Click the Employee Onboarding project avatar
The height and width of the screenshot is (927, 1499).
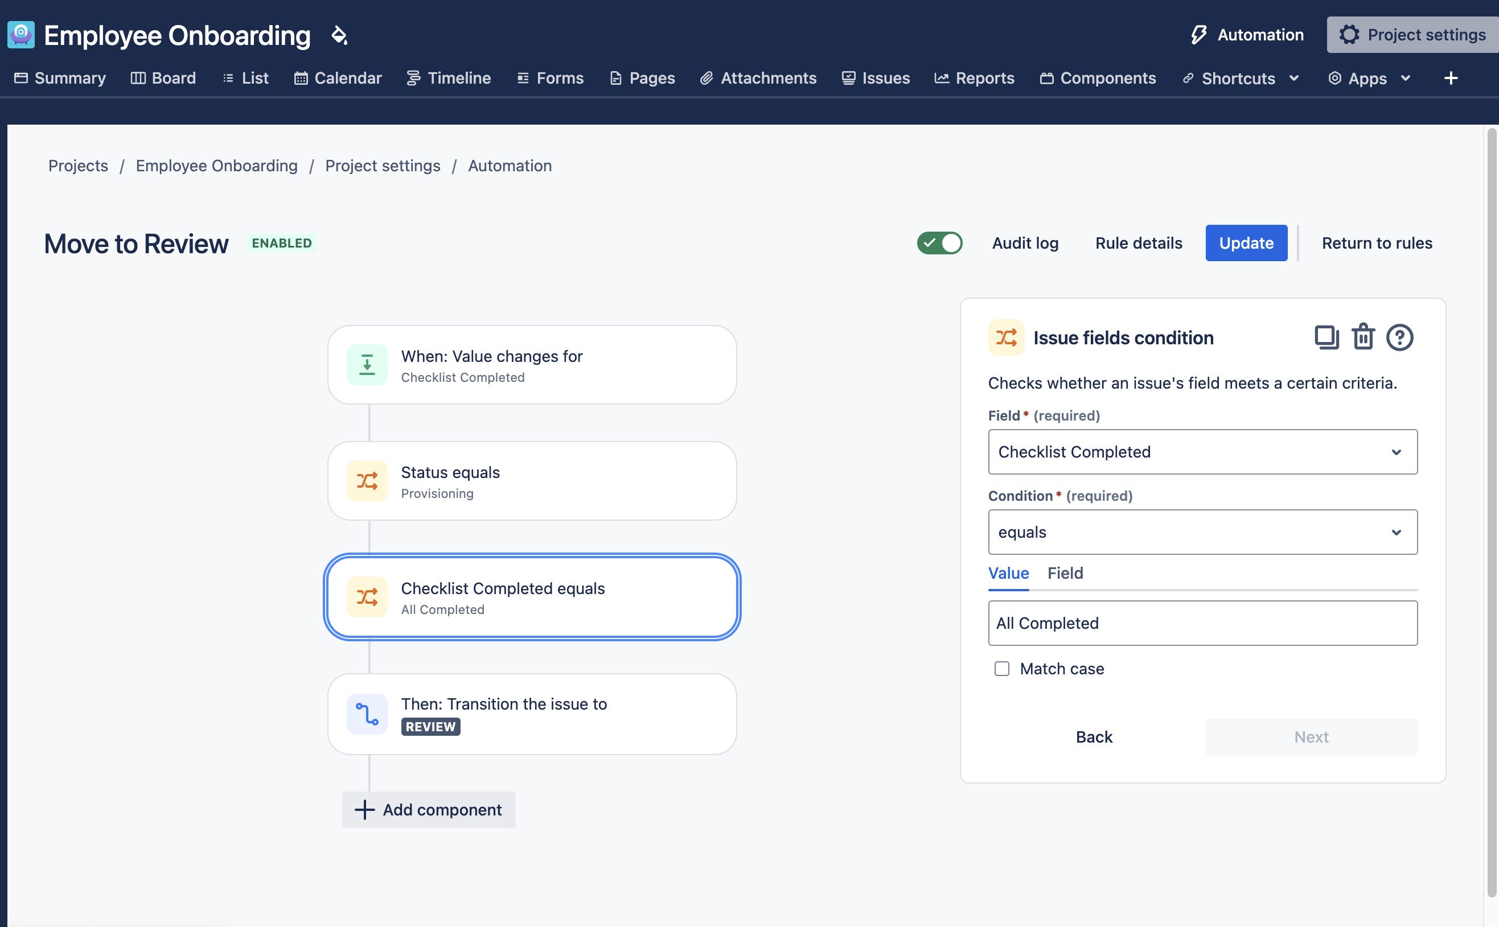[x=21, y=35]
